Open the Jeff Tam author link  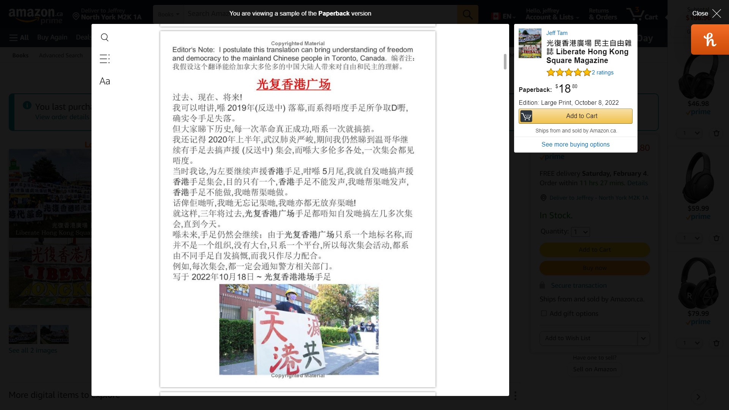pyautogui.click(x=557, y=33)
